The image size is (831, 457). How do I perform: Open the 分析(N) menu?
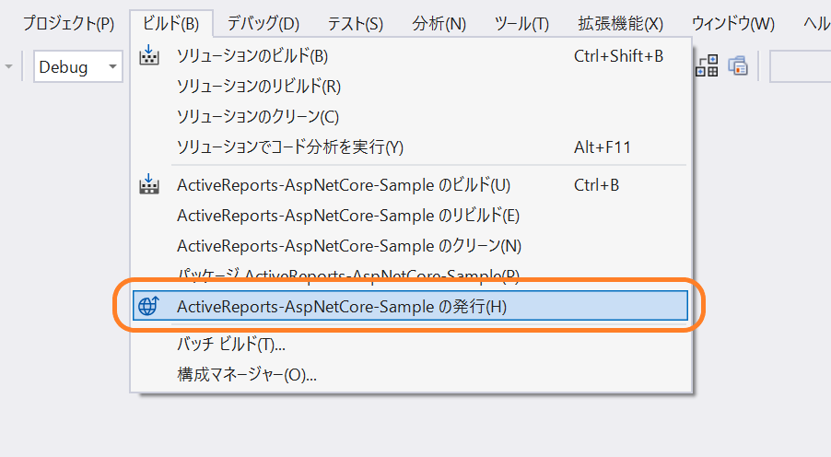point(439,24)
